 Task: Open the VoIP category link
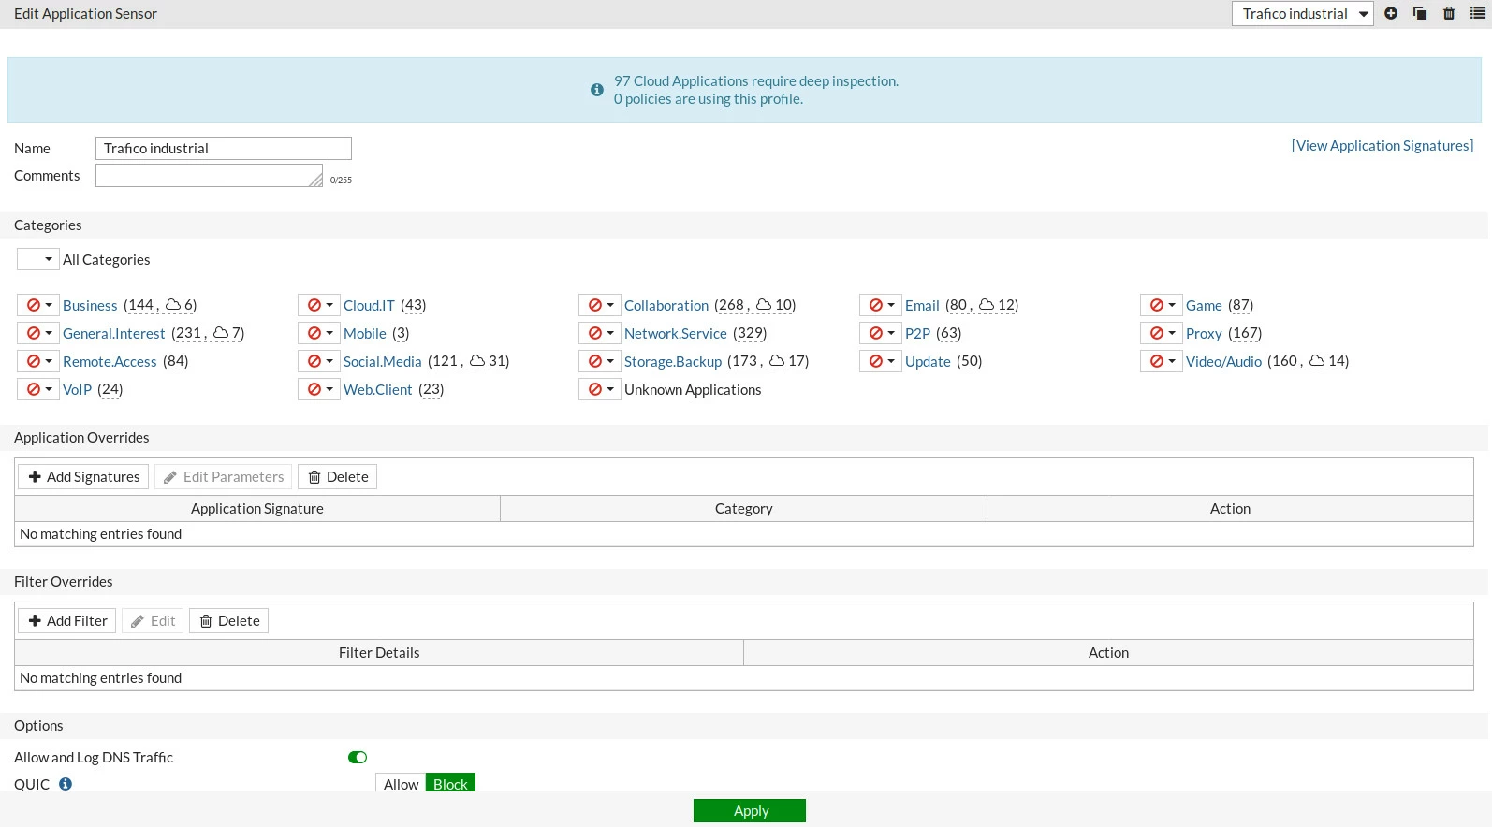[77, 390]
